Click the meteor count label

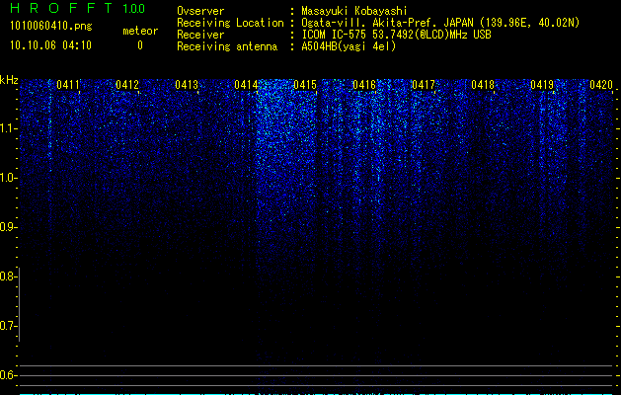[140, 31]
